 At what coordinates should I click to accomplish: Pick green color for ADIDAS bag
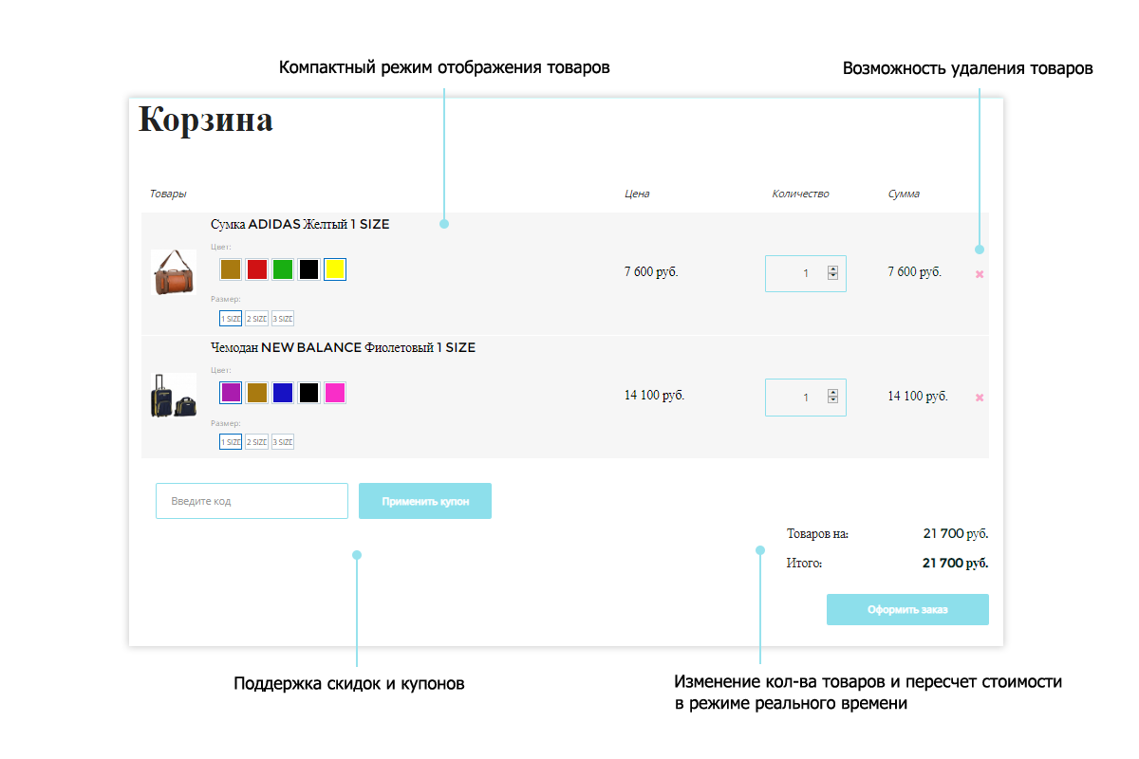283,269
